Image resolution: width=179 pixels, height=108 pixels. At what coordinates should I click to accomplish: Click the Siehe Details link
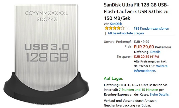[160, 95]
